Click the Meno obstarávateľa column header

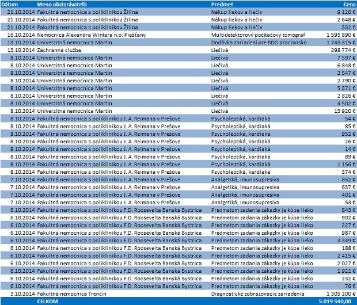point(62,5)
